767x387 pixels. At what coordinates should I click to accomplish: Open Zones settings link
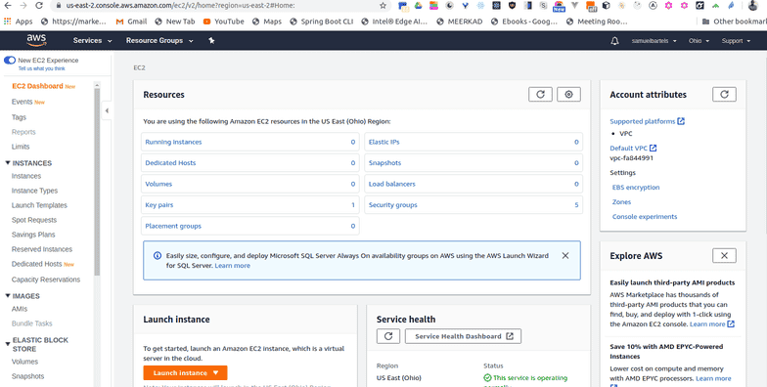621,201
